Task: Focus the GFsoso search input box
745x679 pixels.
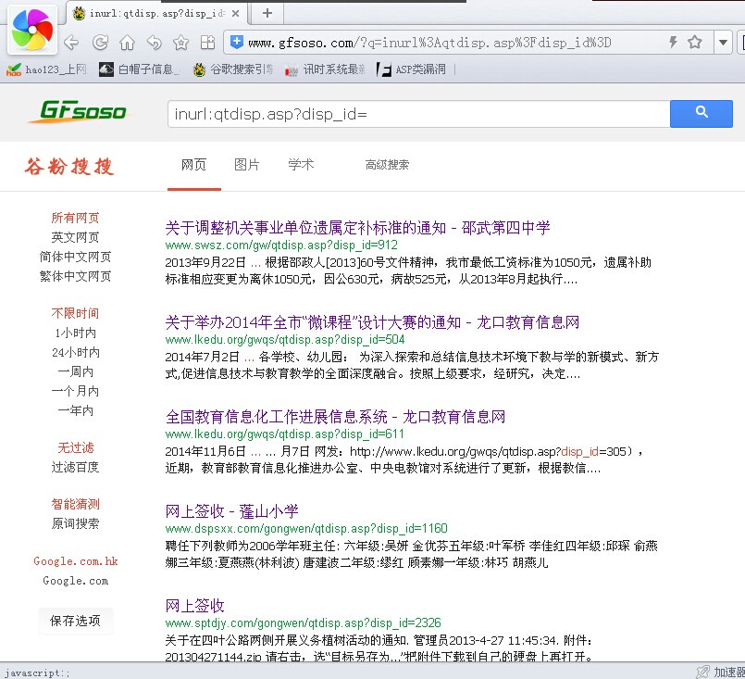Action: pyautogui.click(x=418, y=114)
